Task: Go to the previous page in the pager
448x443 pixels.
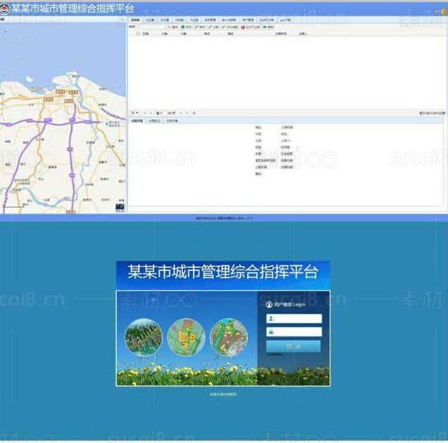Action: pyautogui.click(x=151, y=113)
